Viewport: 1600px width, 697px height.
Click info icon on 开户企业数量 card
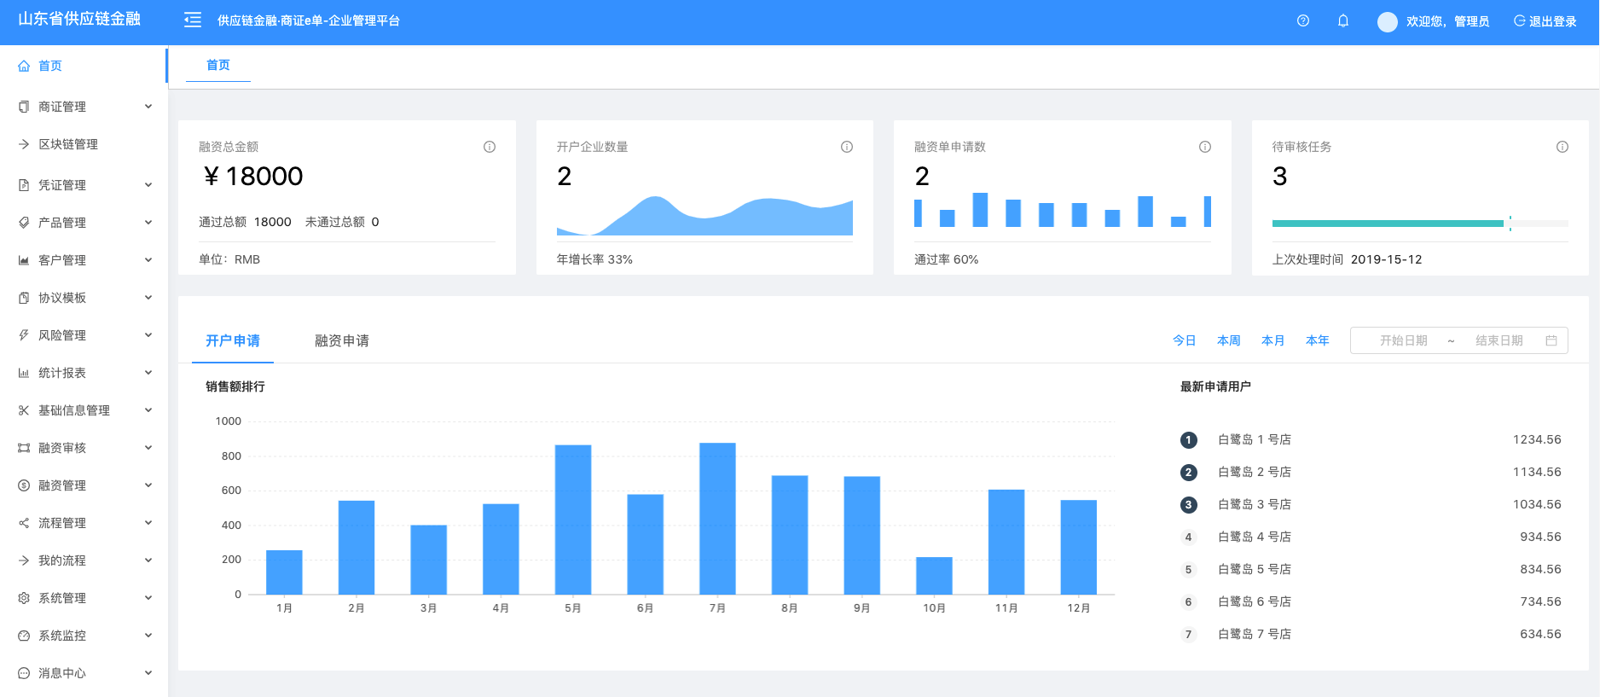(847, 147)
